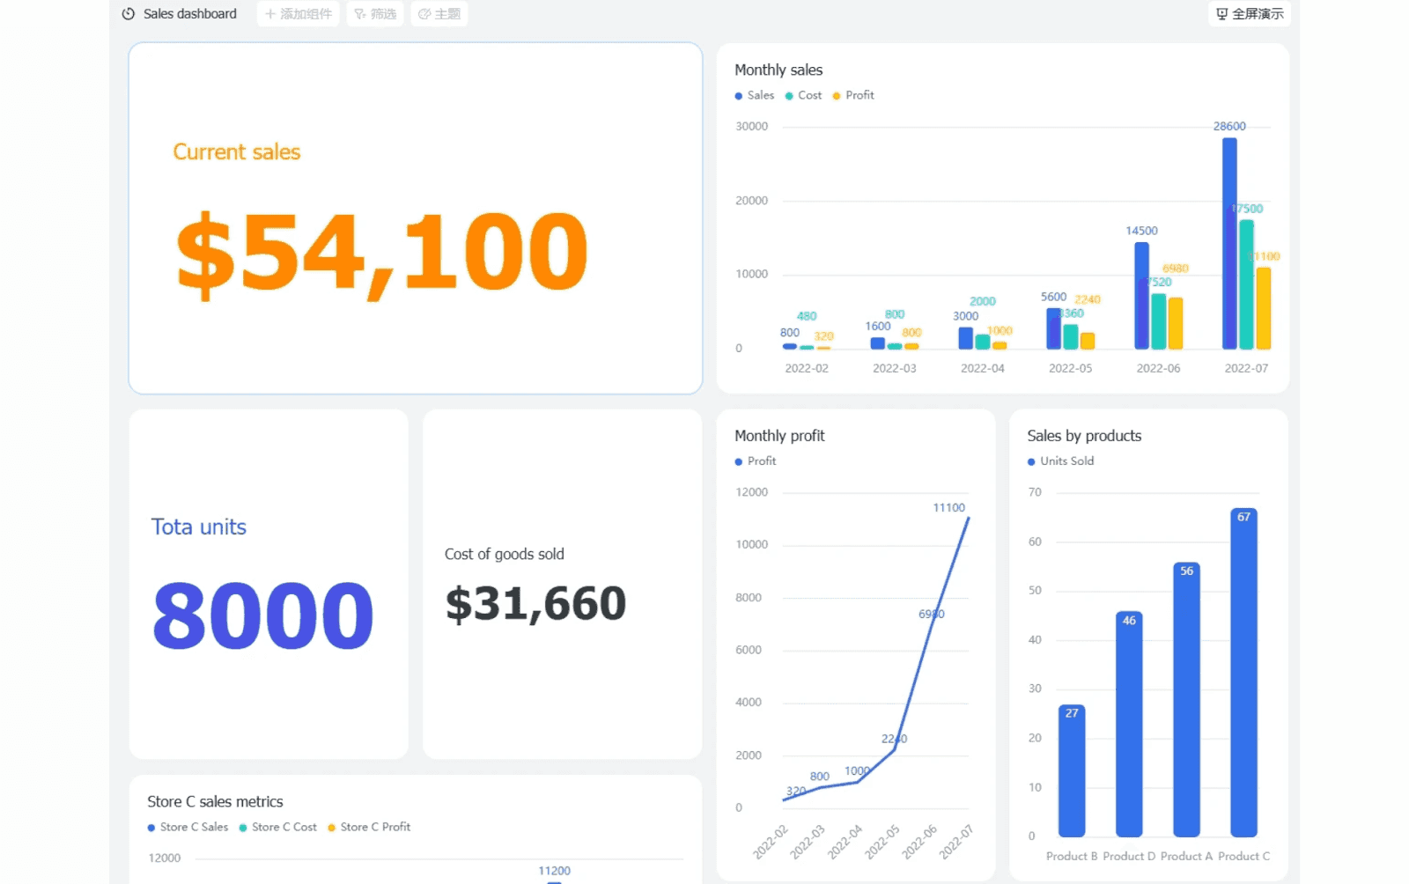The image size is (1409, 884).
Task: Start 全屏演示 fullscreen presentation
Action: [x=1249, y=13]
